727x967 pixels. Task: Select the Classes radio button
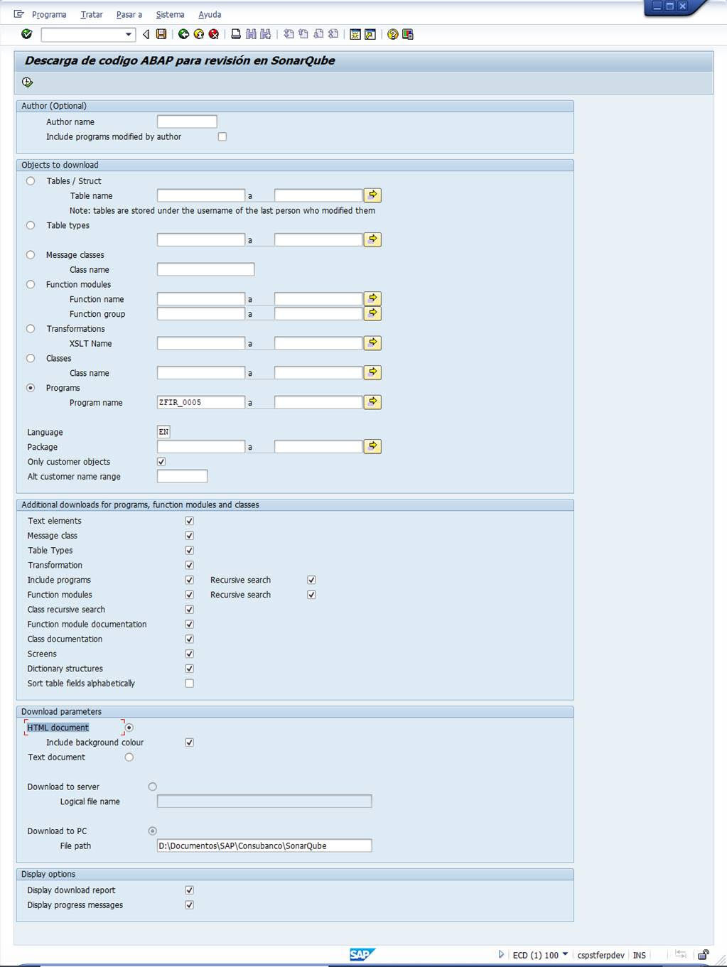tap(31, 358)
